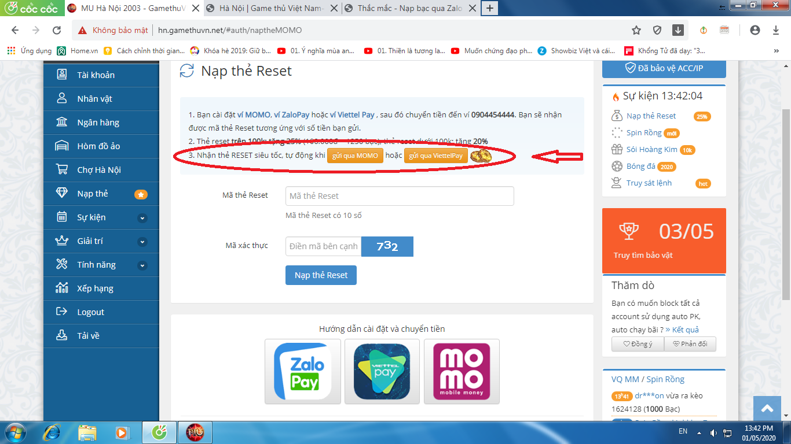Image resolution: width=791 pixels, height=444 pixels.
Task: Expand the Tính năng sidebar menu
Action: point(142,265)
